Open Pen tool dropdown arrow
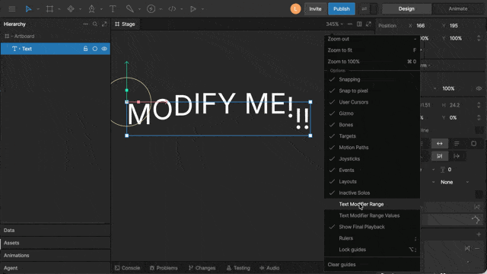487x274 pixels. 101,9
